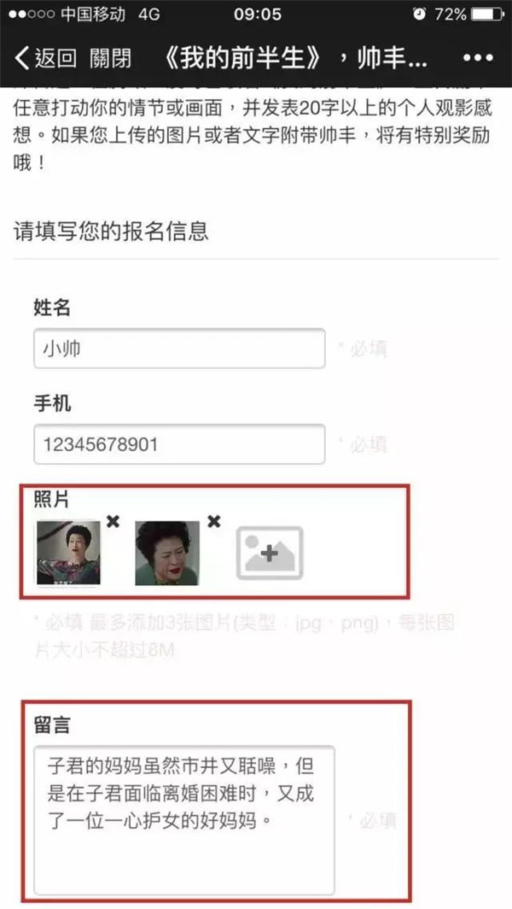Open second photo thumbnail of woman's face
Viewport: 512px width, 909px height.
tap(167, 553)
